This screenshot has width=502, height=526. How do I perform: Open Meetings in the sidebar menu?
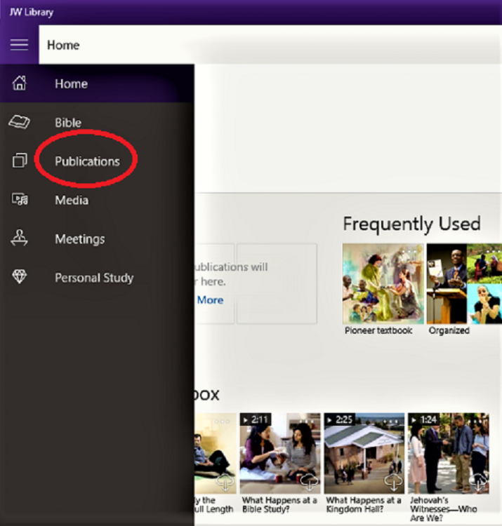pos(97,239)
